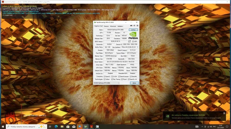The height and width of the screenshot is (129, 231).
Task: Open the Mail app from the taskbar
Action: pyautogui.click(x=74, y=126)
